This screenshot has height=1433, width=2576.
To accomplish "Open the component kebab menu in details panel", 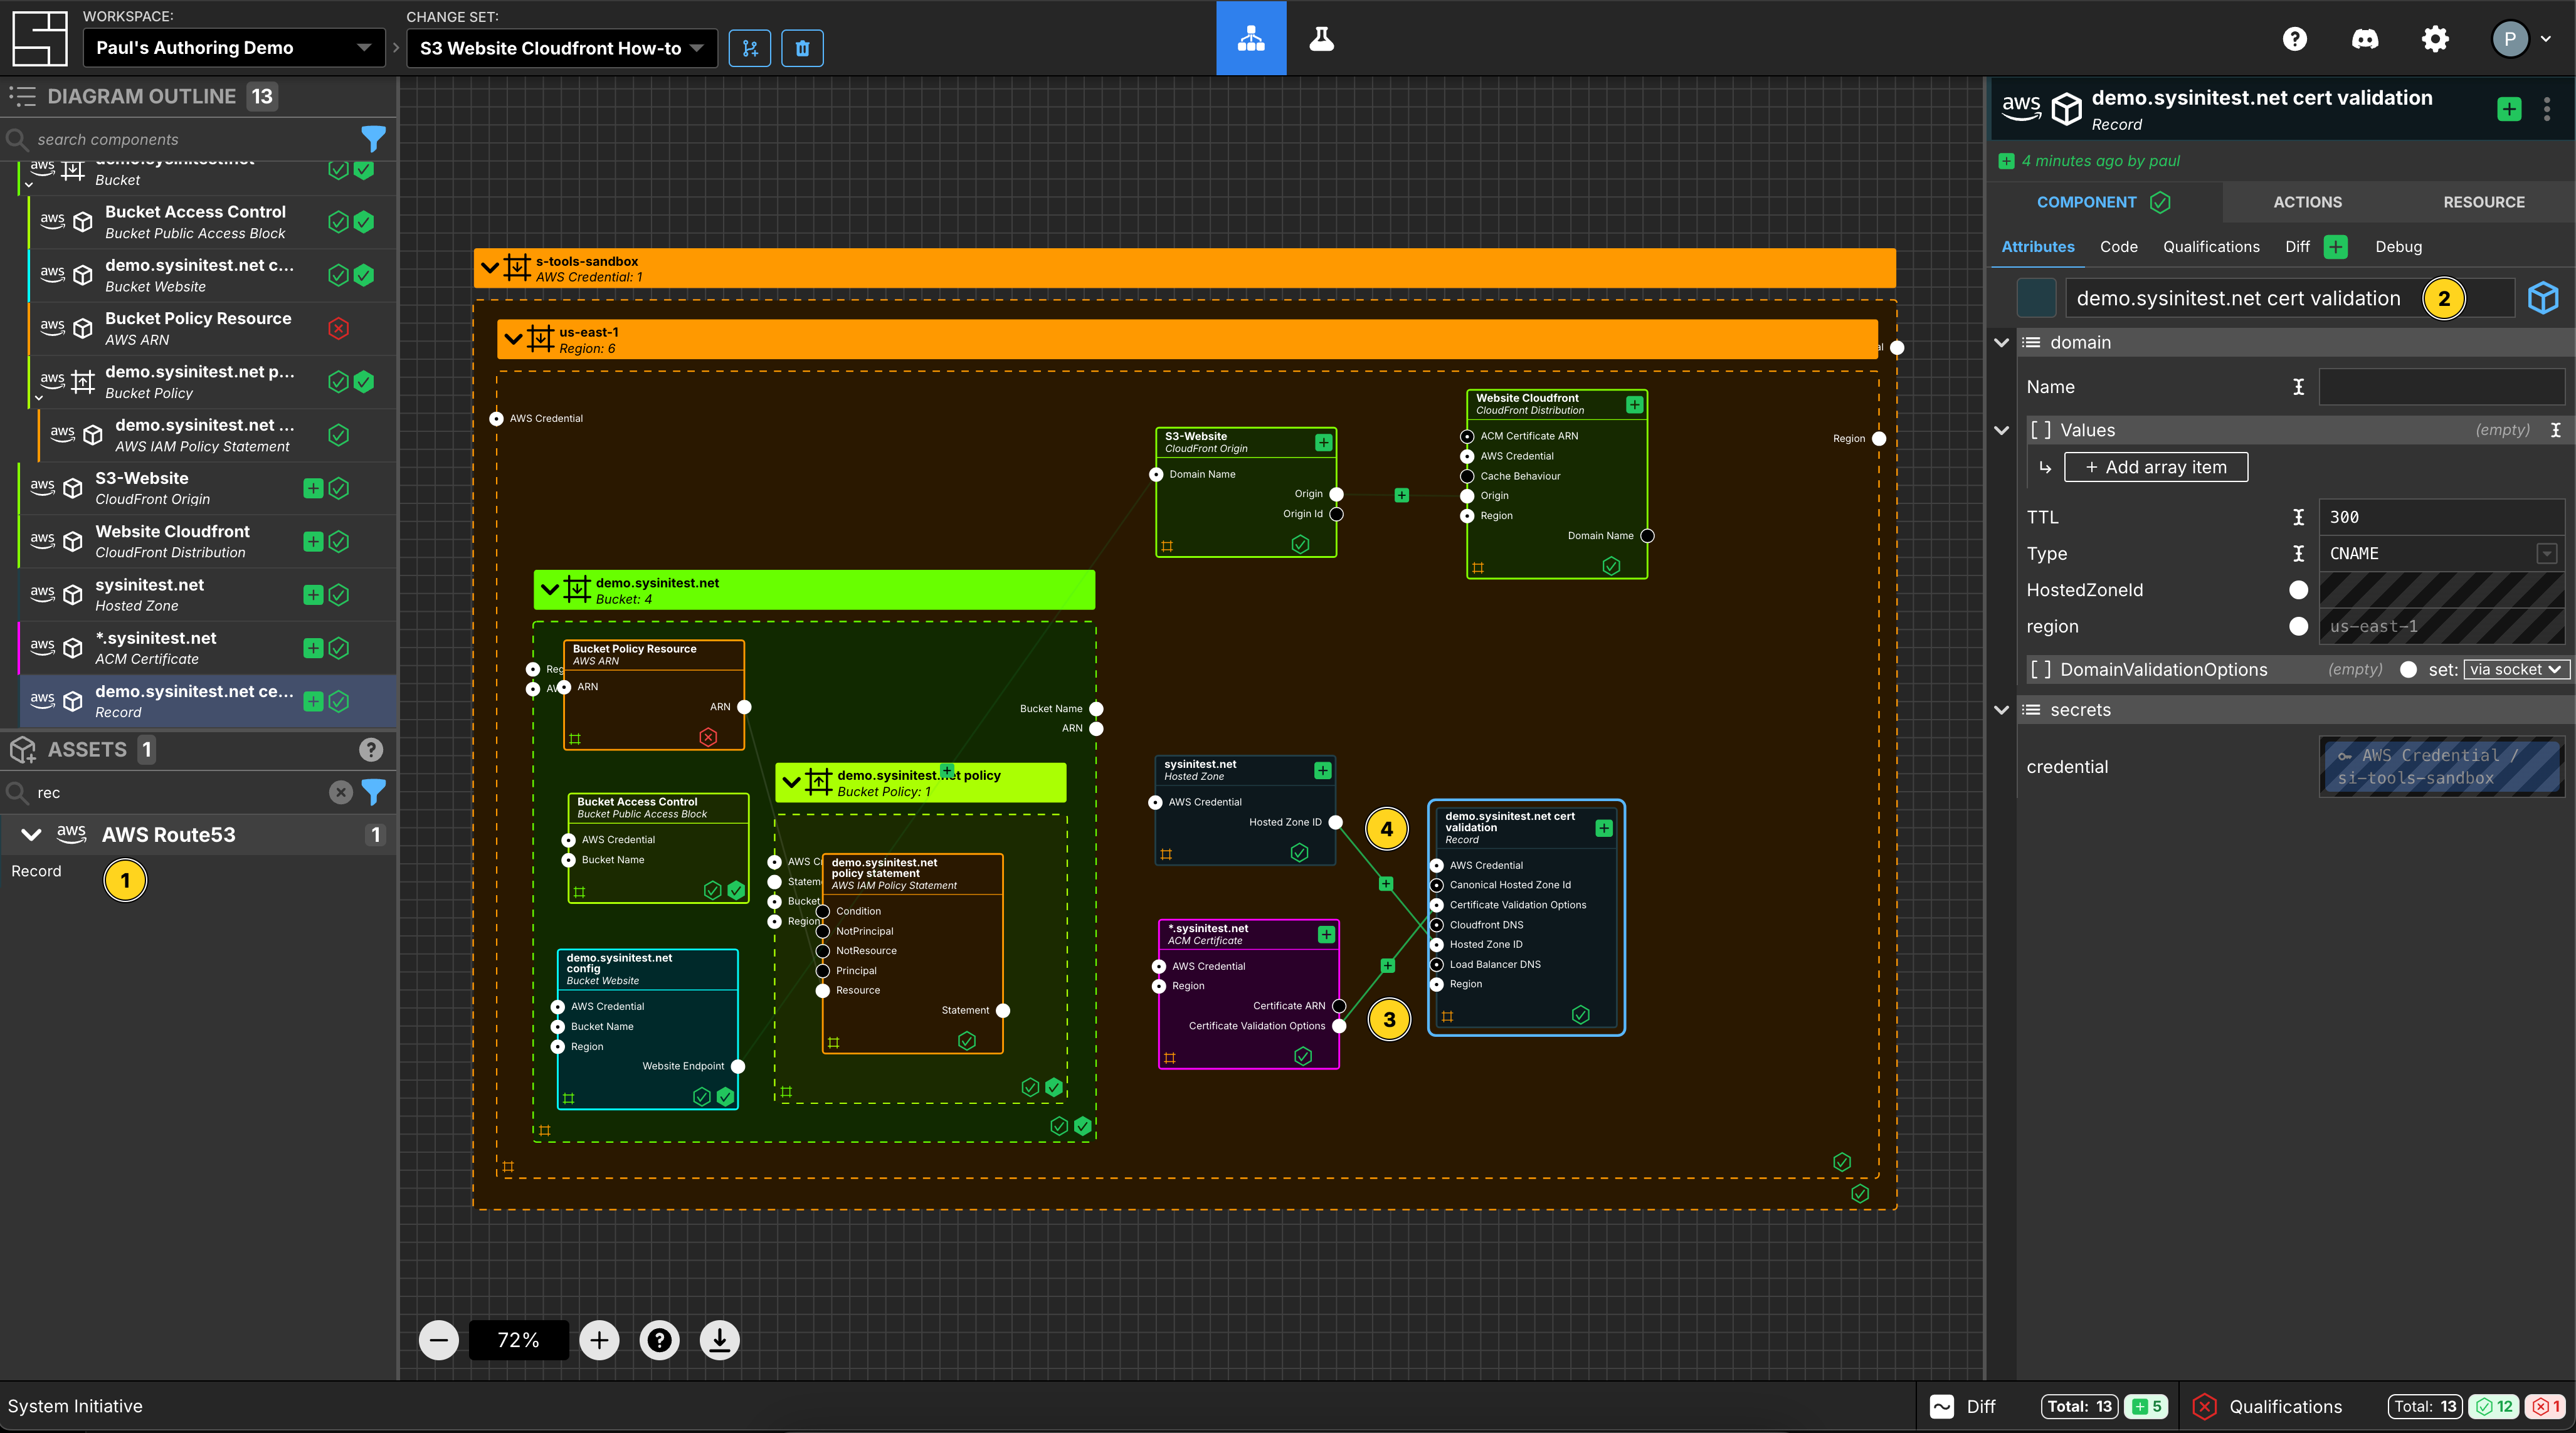I will (x=2546, y=108).
